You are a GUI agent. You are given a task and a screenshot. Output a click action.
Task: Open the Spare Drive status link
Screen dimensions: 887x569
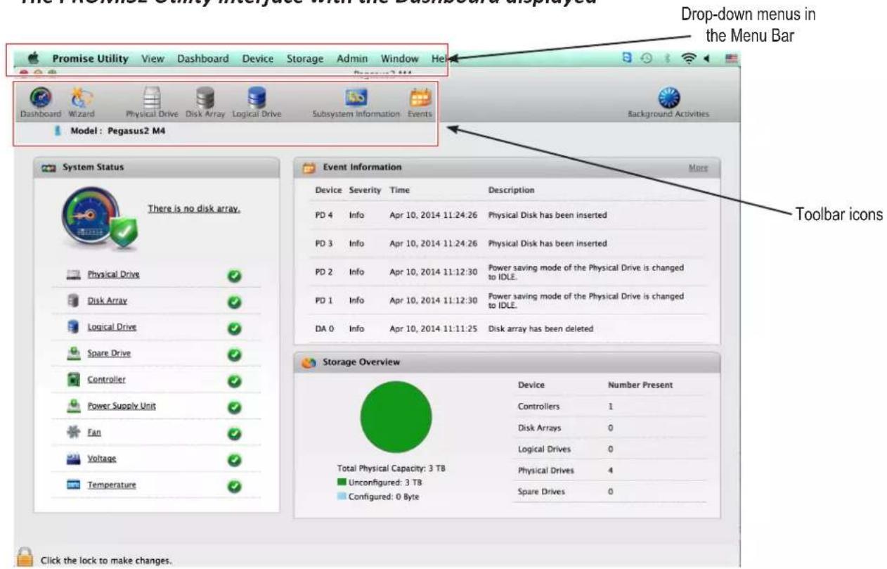tap(108, 354)
